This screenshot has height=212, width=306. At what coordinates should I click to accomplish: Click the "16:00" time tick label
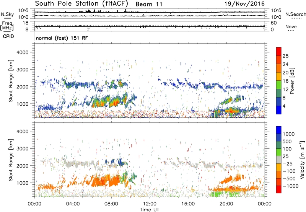point(188,204)
